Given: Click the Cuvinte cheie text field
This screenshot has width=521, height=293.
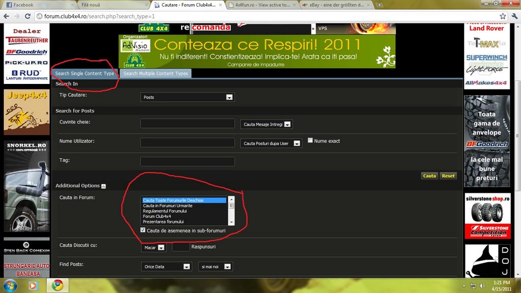Looking at the screenshot, I should point(187,123).
